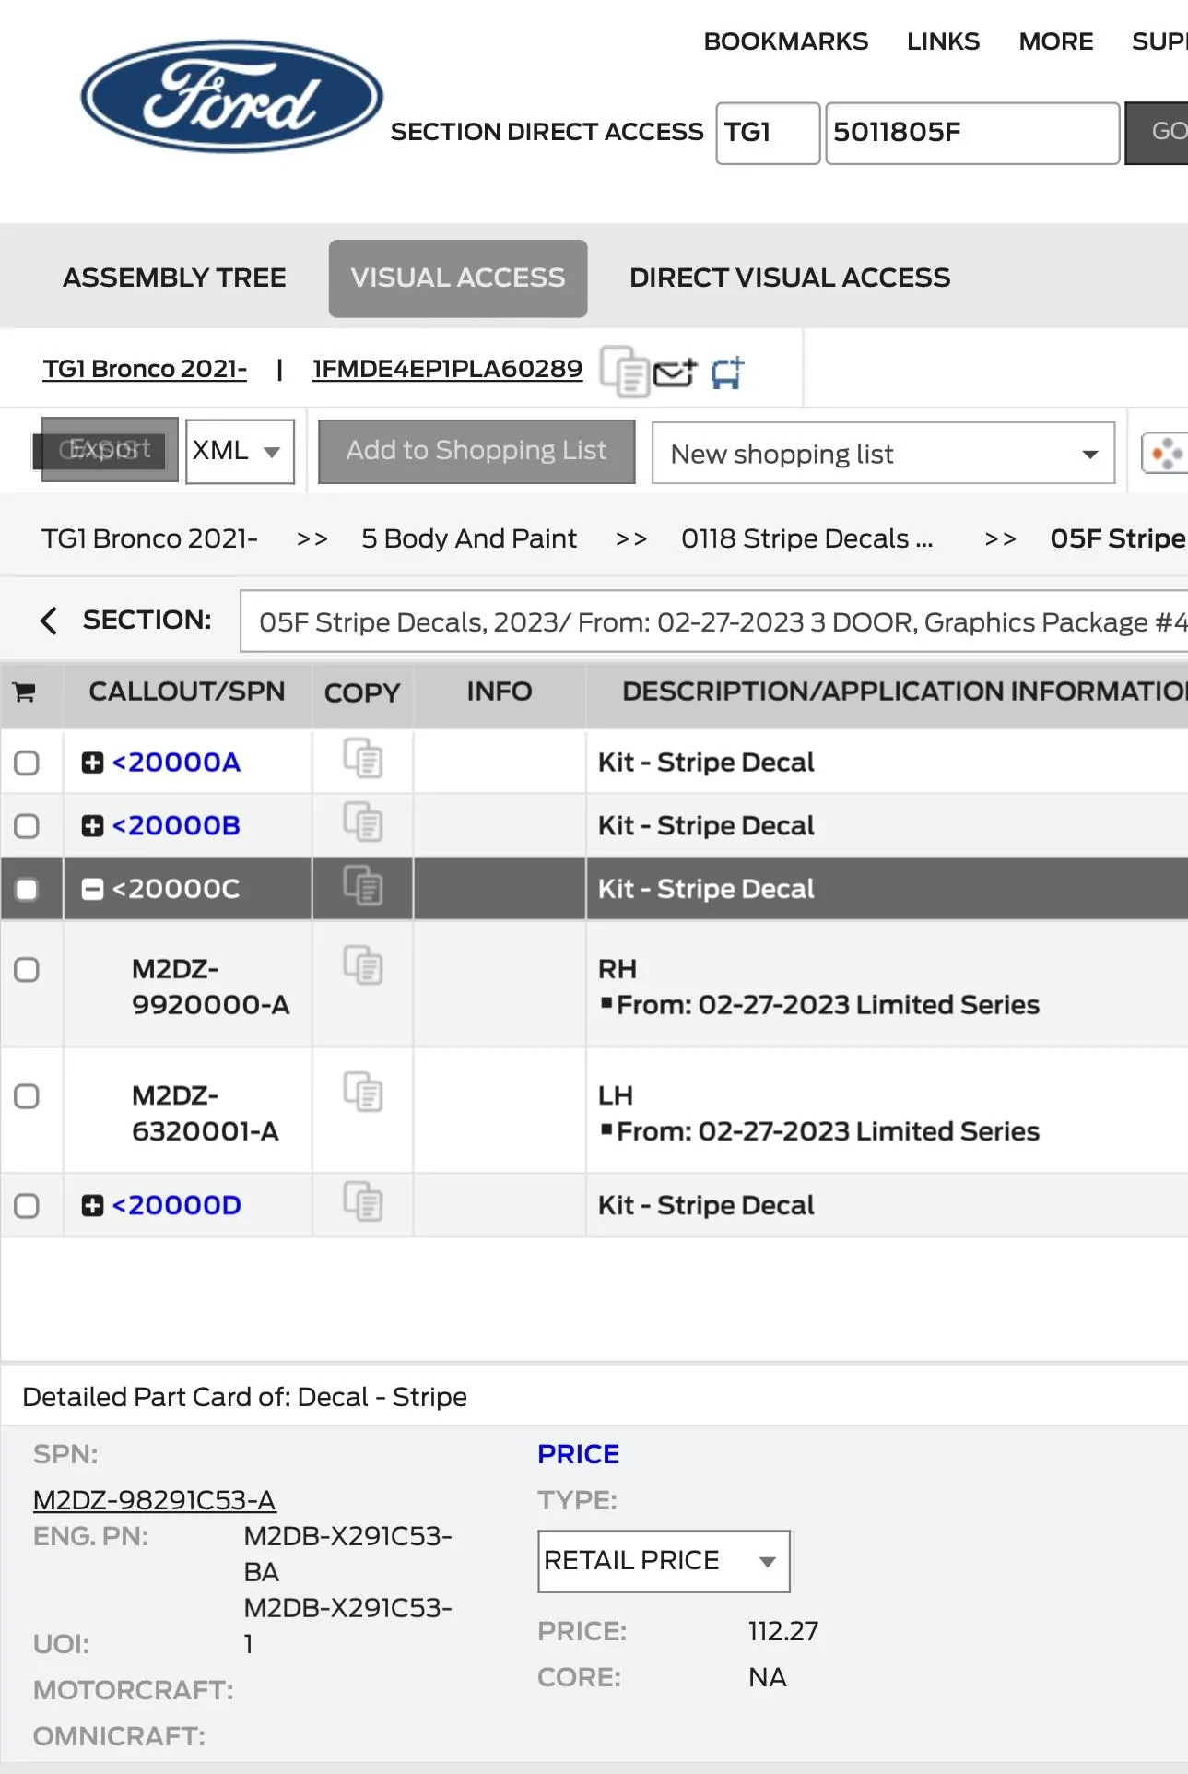Click the CALLOUT/SPN column header
Image resolution: width=1188 pixels, height=1774 pixels.
coord(187,692)
